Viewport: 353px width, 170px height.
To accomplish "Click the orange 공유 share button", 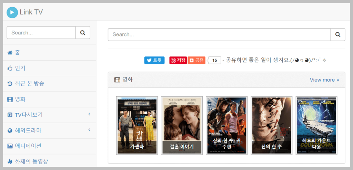I will pos(196,60).
